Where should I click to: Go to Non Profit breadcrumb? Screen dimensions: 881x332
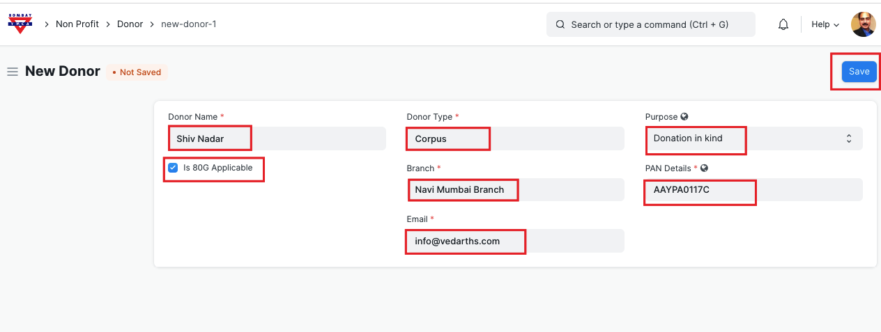pyautogui.click(x=78, y=24)
